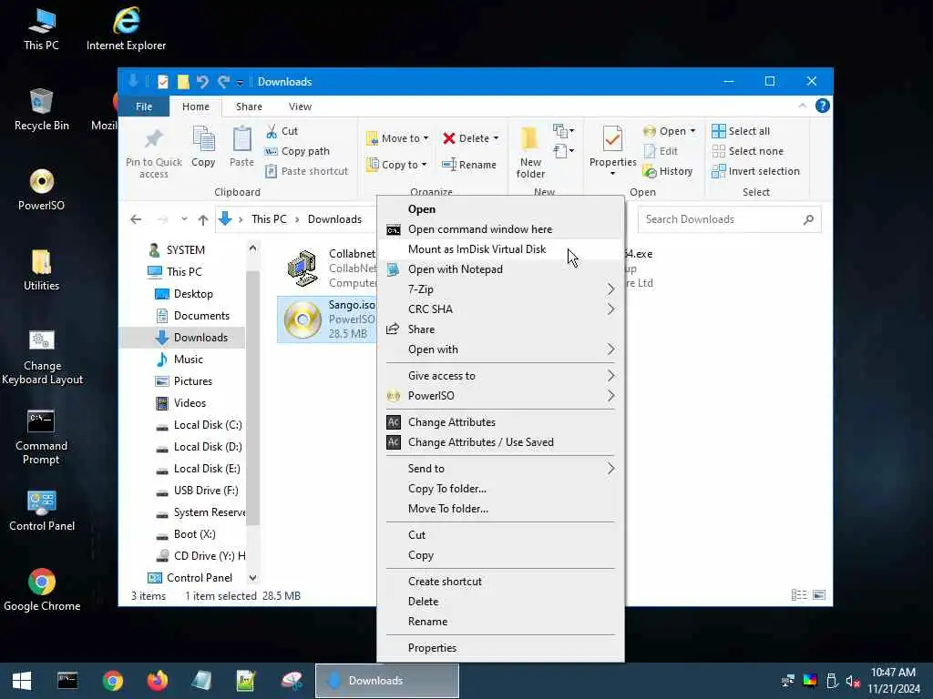Launch Change Keyboard Layout shortcut
This screenshot has width=933, height=699.
pyautogui.click(x=42, y=358)
